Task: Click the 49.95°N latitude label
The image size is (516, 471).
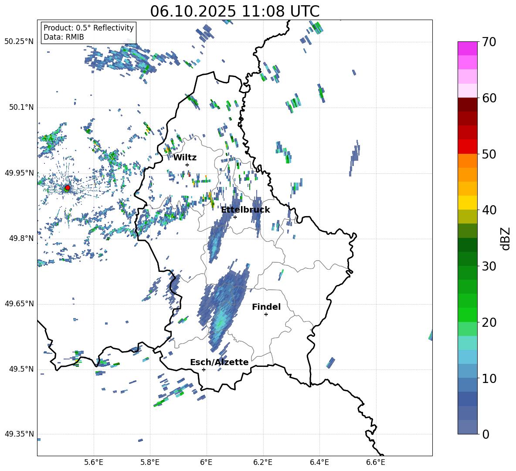Action: 19,173
